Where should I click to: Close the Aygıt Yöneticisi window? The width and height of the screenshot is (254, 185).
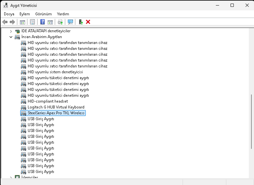pyautogui.click(x=247, y=5)
